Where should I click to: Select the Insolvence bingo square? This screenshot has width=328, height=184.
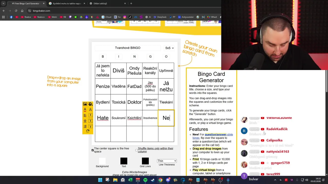click(x=150, y=118)
